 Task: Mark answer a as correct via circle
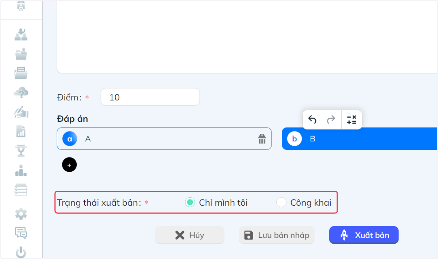70,139
